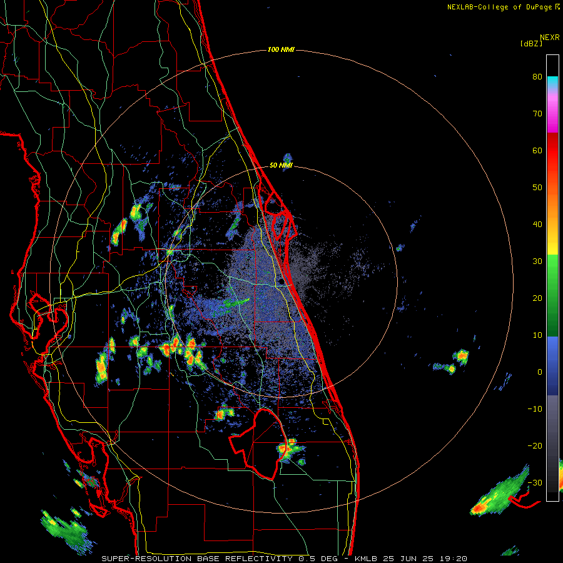Click the 80 value on the dBZ scale

coord(537,76)
